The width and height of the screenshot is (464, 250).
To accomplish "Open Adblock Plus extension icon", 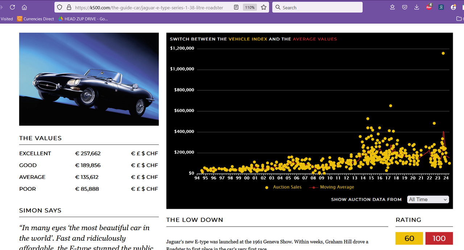I will [x=429, y=7].
